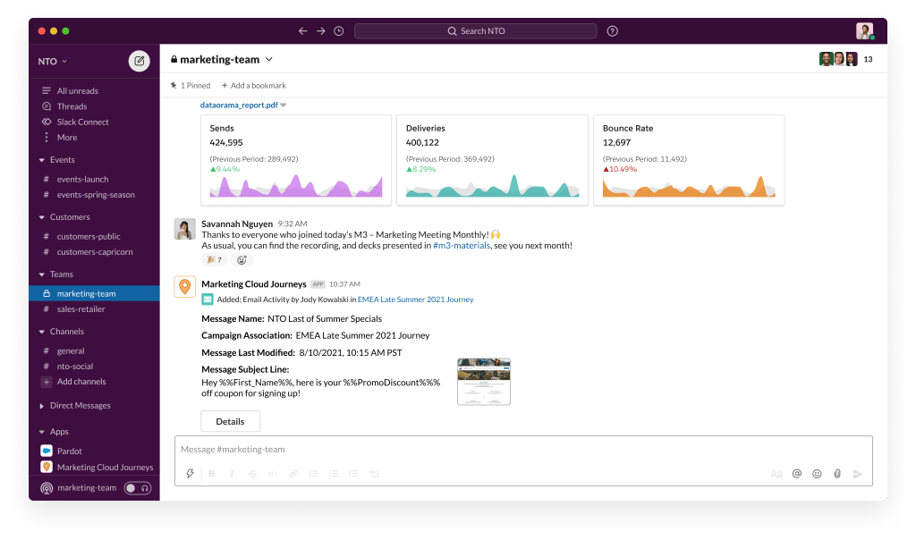The width and height of the screenshot is (916, 540).
Task: Toggle the huddle headphones switch
Action: pyautogui.click(x=137, y=488)
